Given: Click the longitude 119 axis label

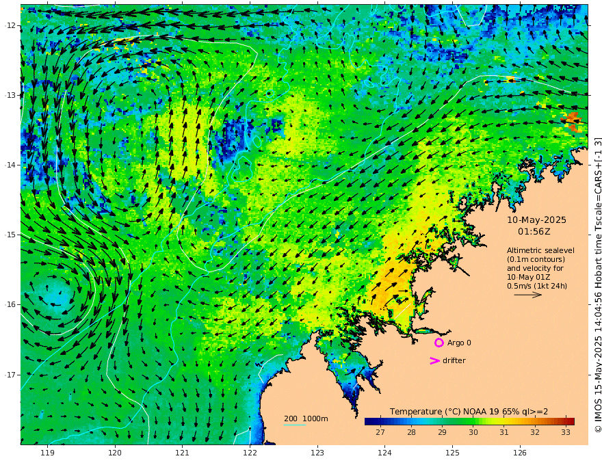Looking at the screenshot, I should 48,453.
